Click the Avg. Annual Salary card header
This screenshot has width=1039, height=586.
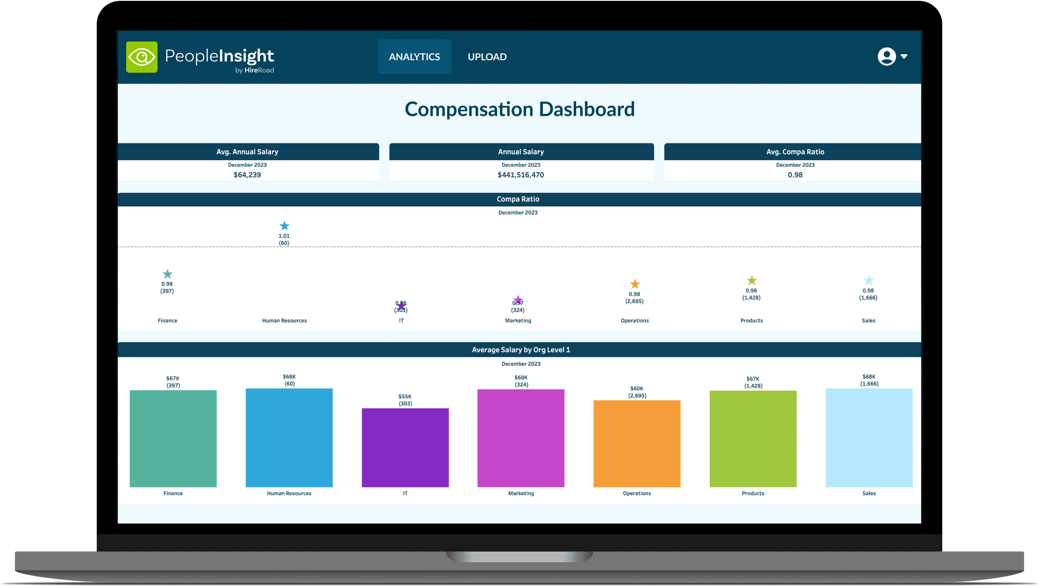tap(248, 152)
